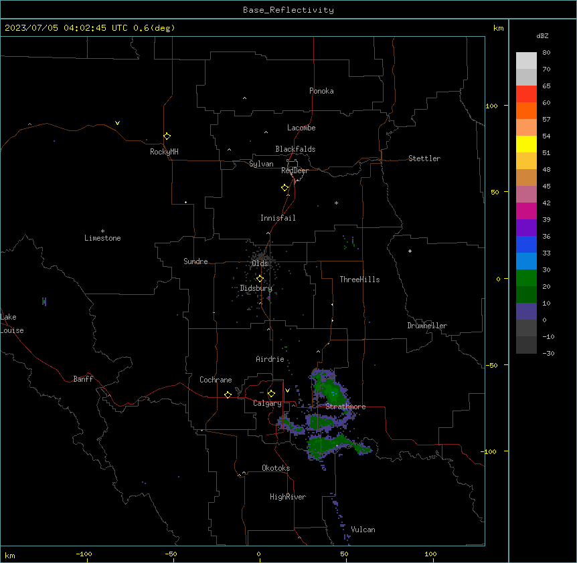Click the Sundre label
The image size is (577, 563).
195,261
